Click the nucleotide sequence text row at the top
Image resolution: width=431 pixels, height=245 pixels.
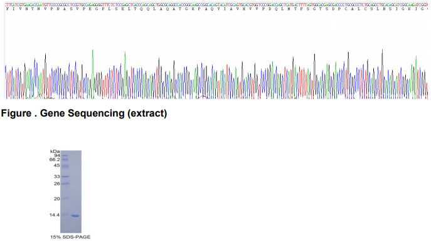tap(216, 4)
